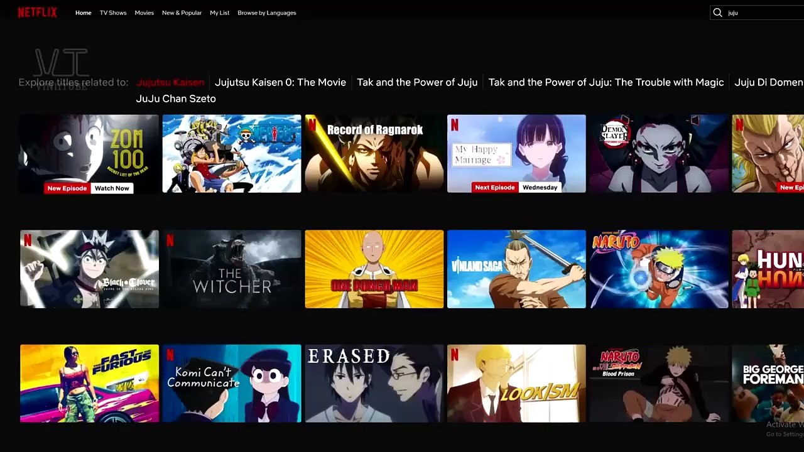Click the Big George Foreman thumbnail
This screenshot has height=452, width=804.
click(768, 384)
